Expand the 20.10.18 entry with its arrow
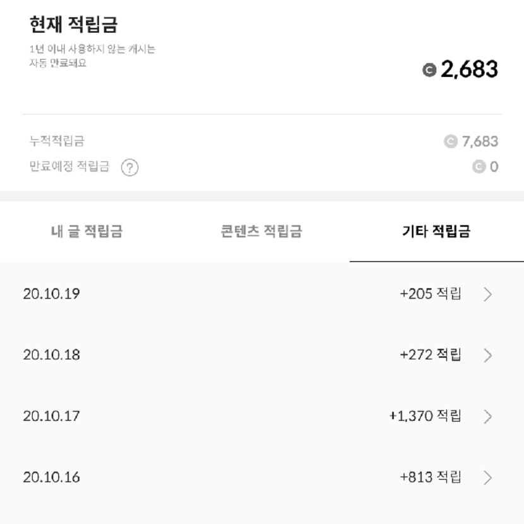 click(x=487, y=355)
